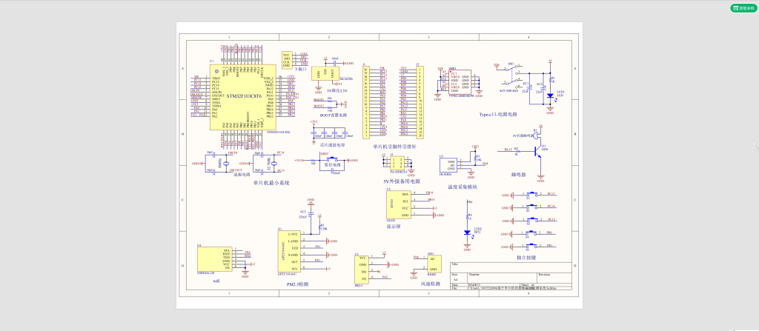The width and height of the screenshot is (759, 331).
Task: Select the LED2 diode below resistor R4
Action: (x=468, y=233)
